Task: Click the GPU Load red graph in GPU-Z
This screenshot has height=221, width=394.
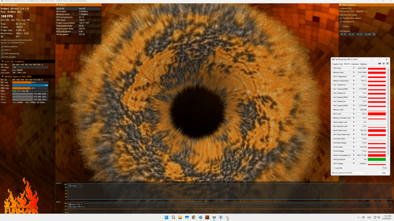Action: point(377,114)
